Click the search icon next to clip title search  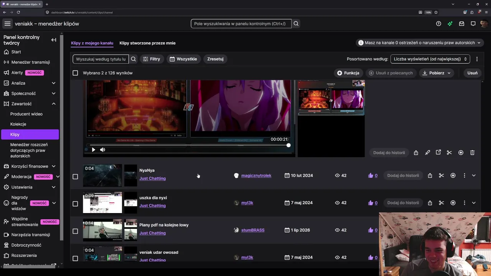pyautogui.click(x=133, y=59)
